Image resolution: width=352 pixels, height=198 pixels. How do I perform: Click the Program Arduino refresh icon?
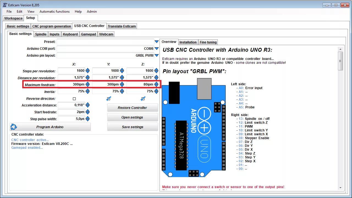[13, 127]
